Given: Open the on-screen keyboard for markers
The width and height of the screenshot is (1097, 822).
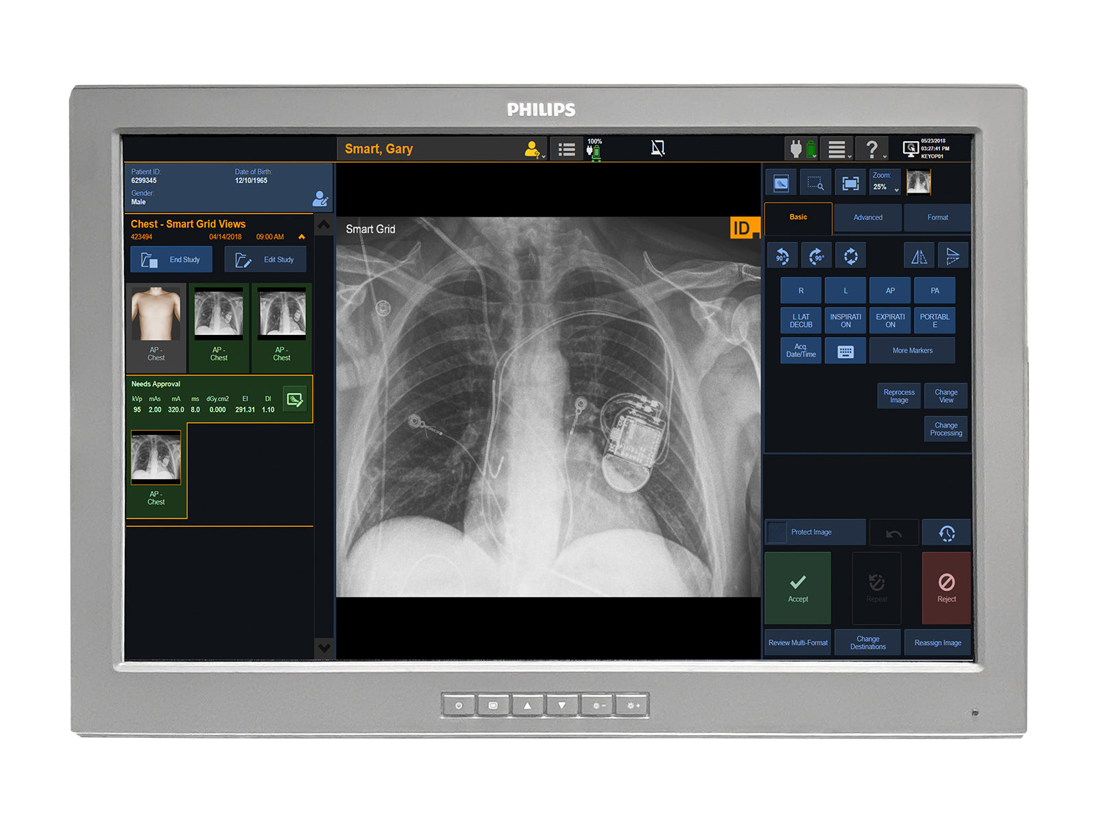Looking at the screenshot, I should 845,350.
